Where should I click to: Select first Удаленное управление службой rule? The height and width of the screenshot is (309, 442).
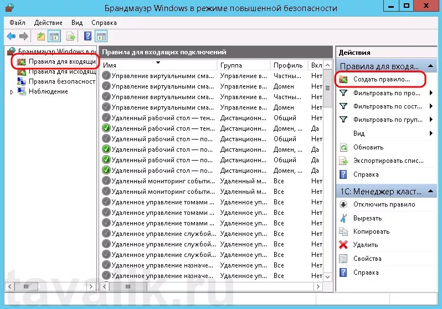[x=212, y=234]
